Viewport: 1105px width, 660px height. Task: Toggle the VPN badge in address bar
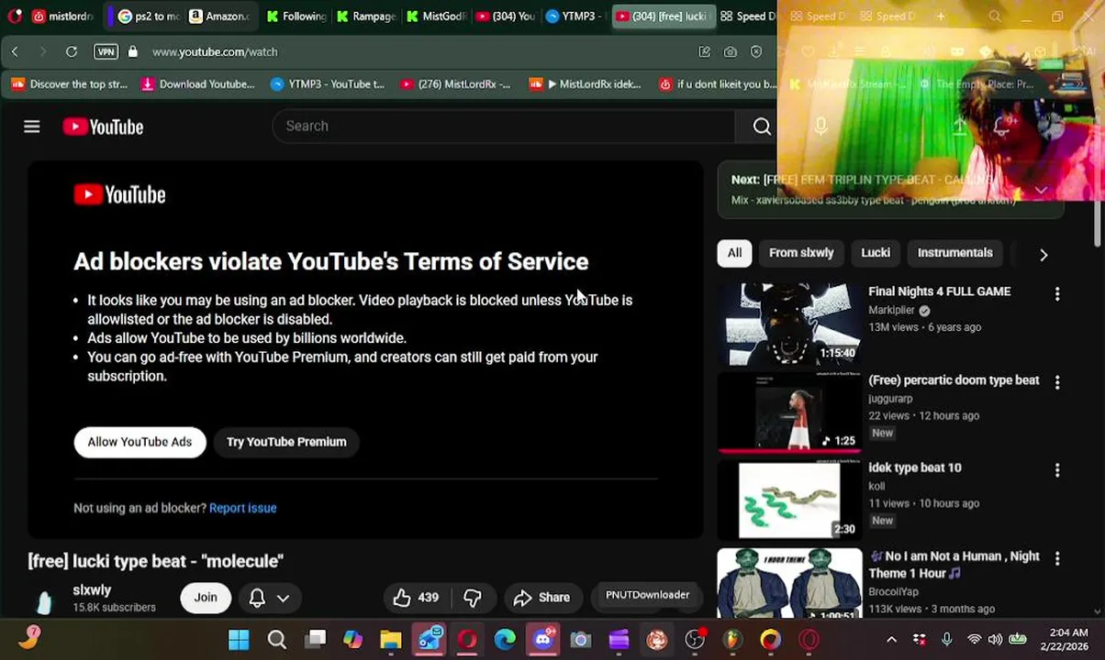click(x=106, y=52)
